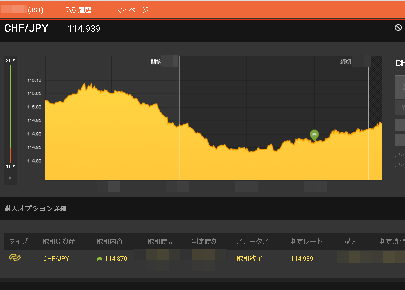Click the CHF/JPY pair title
405x290 pixels.
(26, 28)
